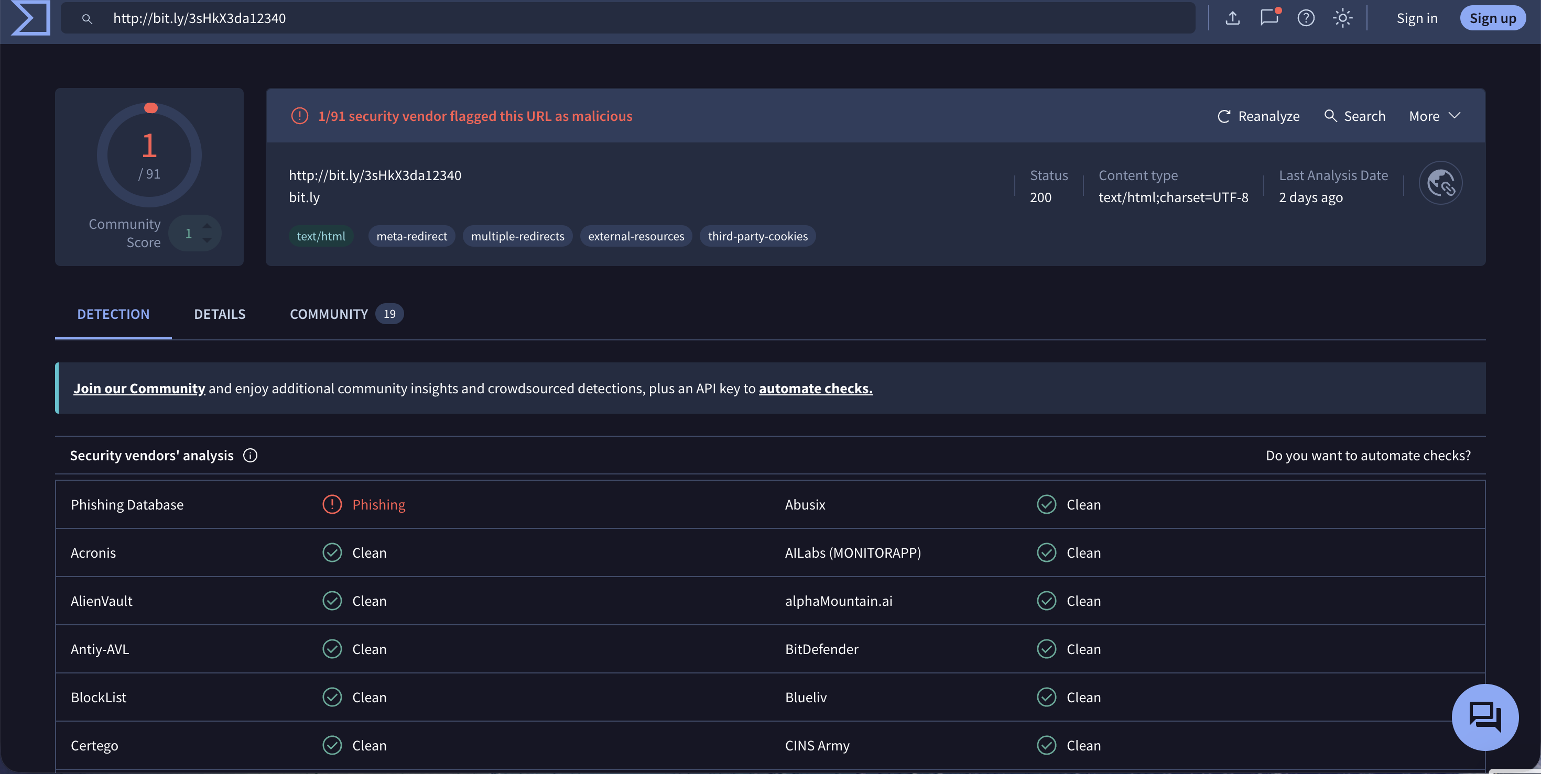Screen dimensions: 1541x774
Task: Click the globe link icon beside analysis date
Action: point(1440,183)
